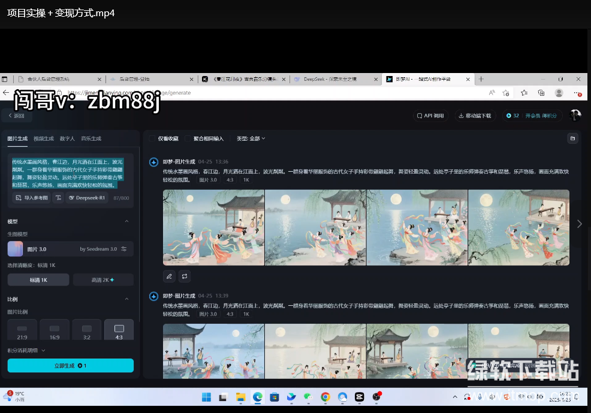Click the next arrow right of first image row
The width and height of the screenshot is (591, 413).
click(x=580, y=224)
